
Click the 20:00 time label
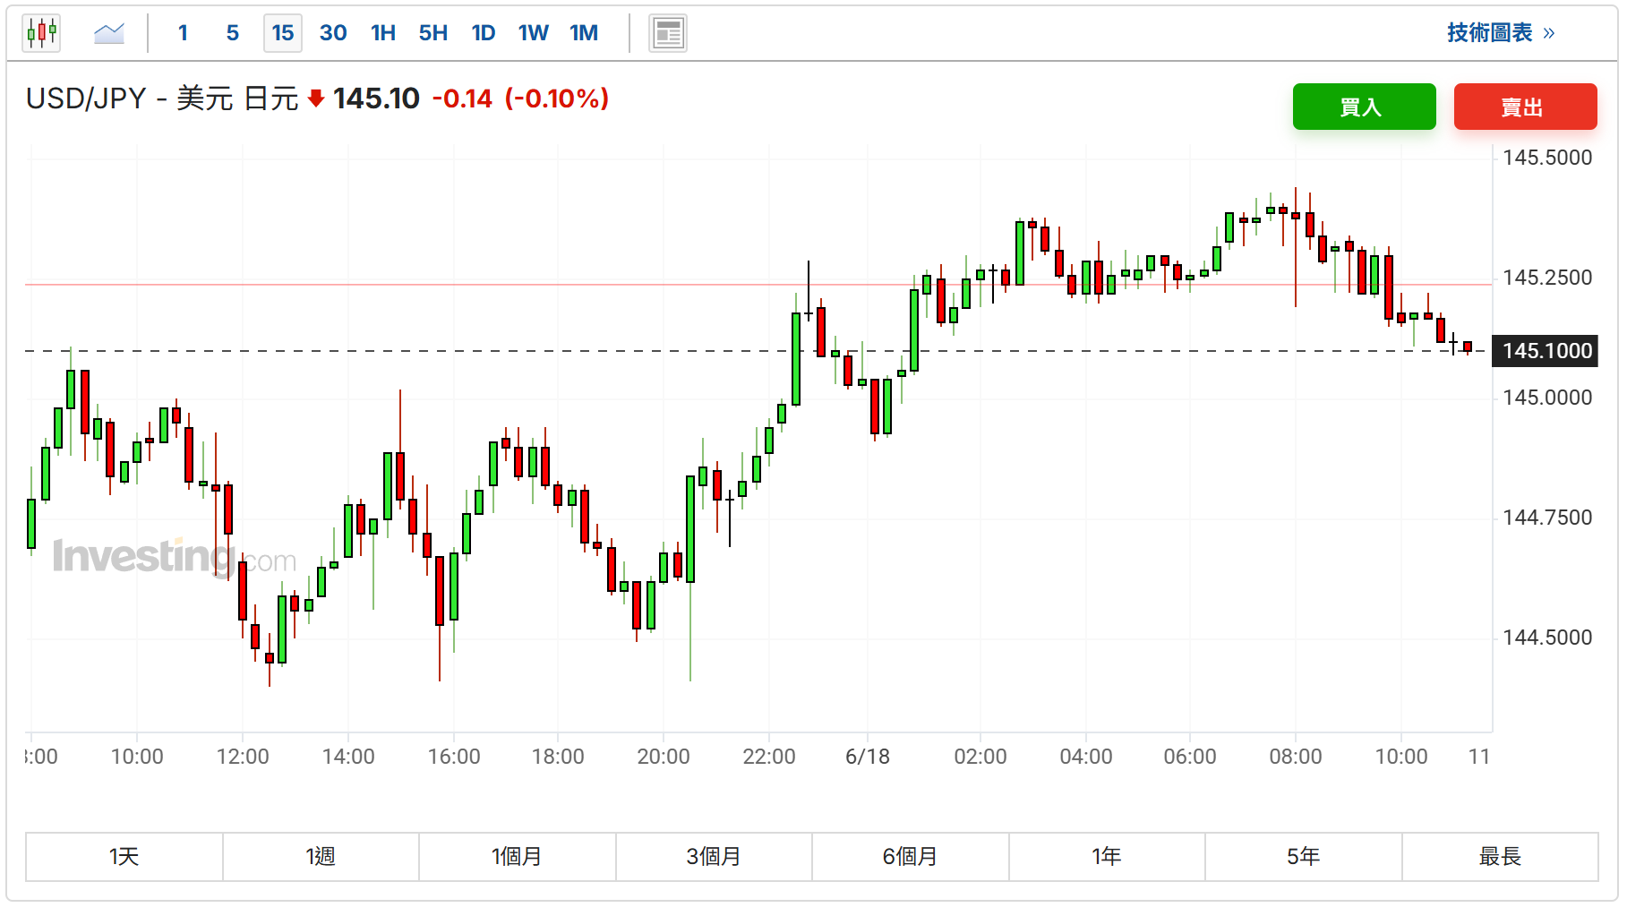point(664,757)
